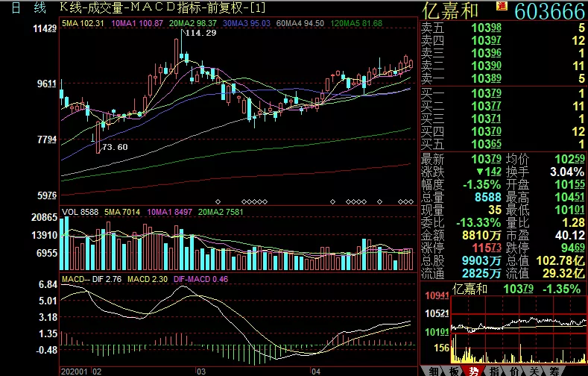Click the 卖五 ask row price 103.98
Viewport: 588px width, 376px height.
coord(486,28)
